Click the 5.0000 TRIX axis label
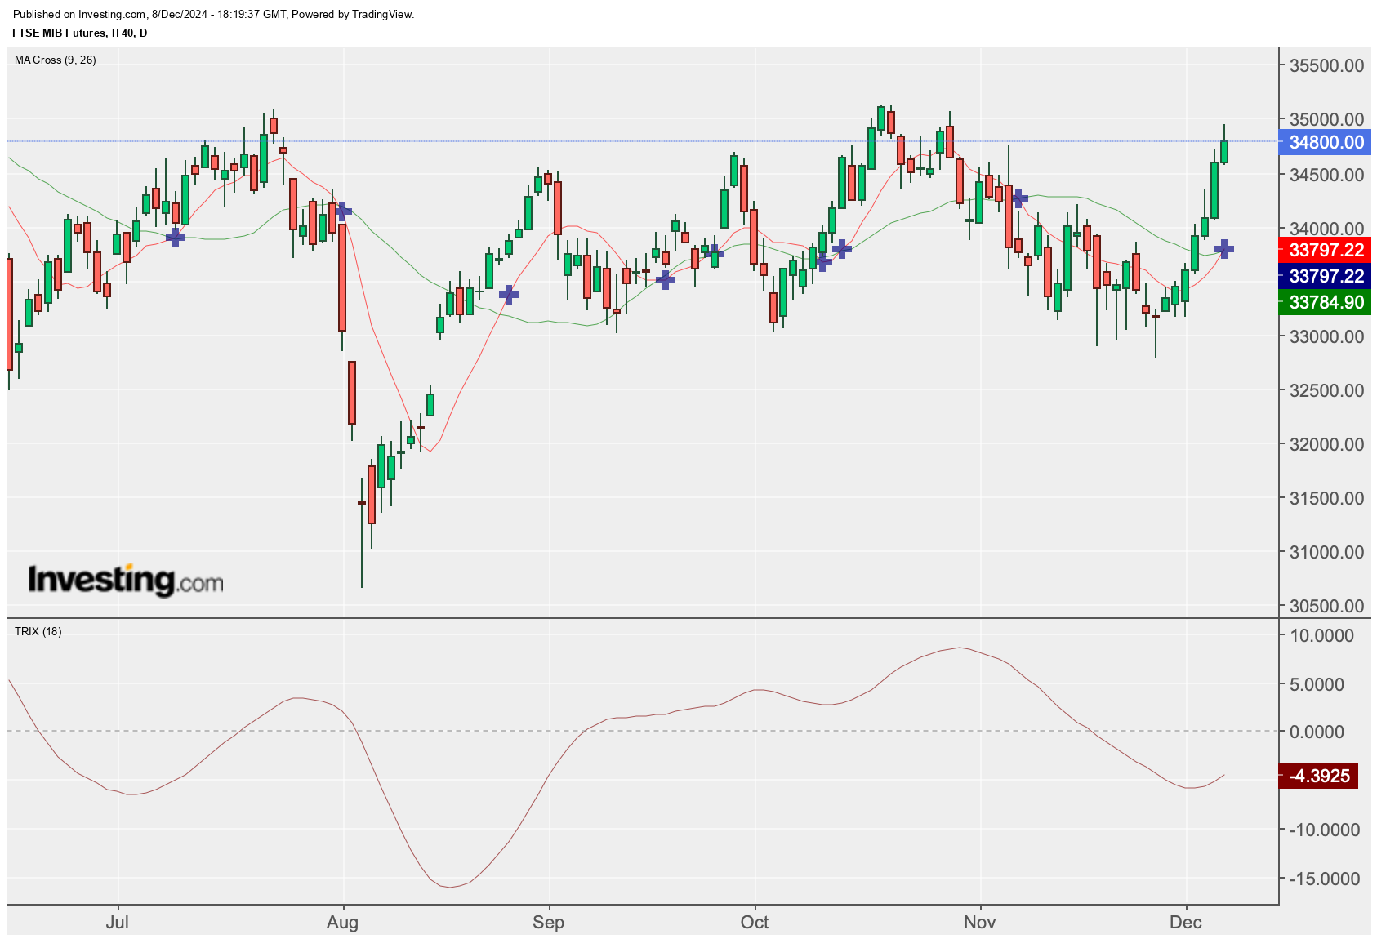1377x939 pixels. pos(1317,684)
